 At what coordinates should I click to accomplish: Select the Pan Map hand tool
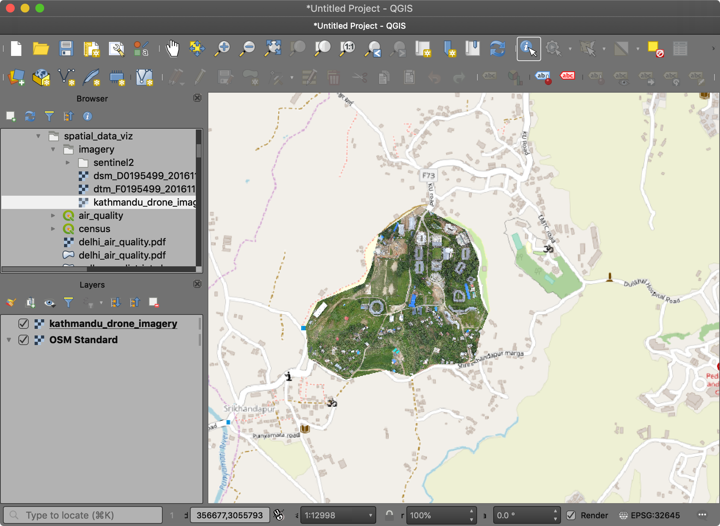pyautogui.click(x=172, y=49)
